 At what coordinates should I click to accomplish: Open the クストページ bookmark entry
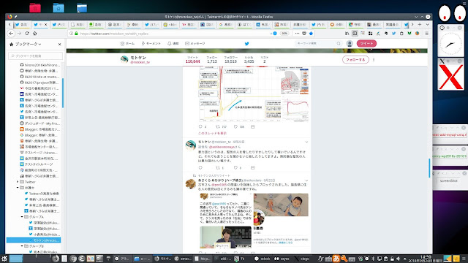39,153
